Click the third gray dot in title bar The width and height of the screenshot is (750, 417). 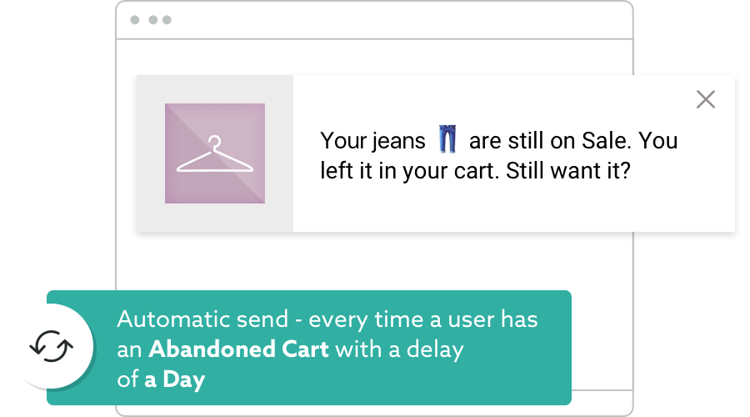pyautogui.click(x=166, y=20)
